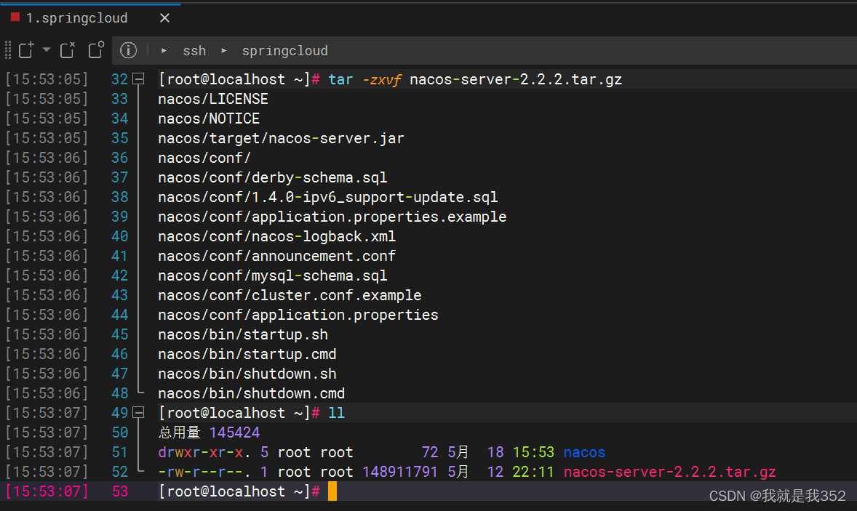Click the ll command on line 49
The width and height of the screenshot is (857, 511).
pos(337,414)
